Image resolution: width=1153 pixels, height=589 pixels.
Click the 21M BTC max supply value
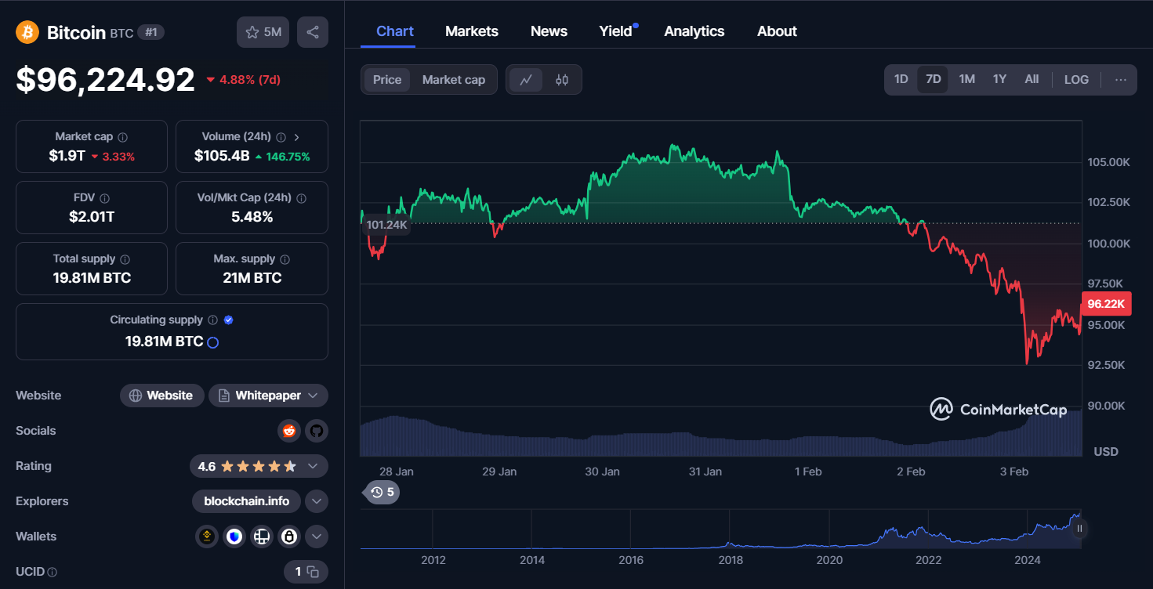pos(252,278)
